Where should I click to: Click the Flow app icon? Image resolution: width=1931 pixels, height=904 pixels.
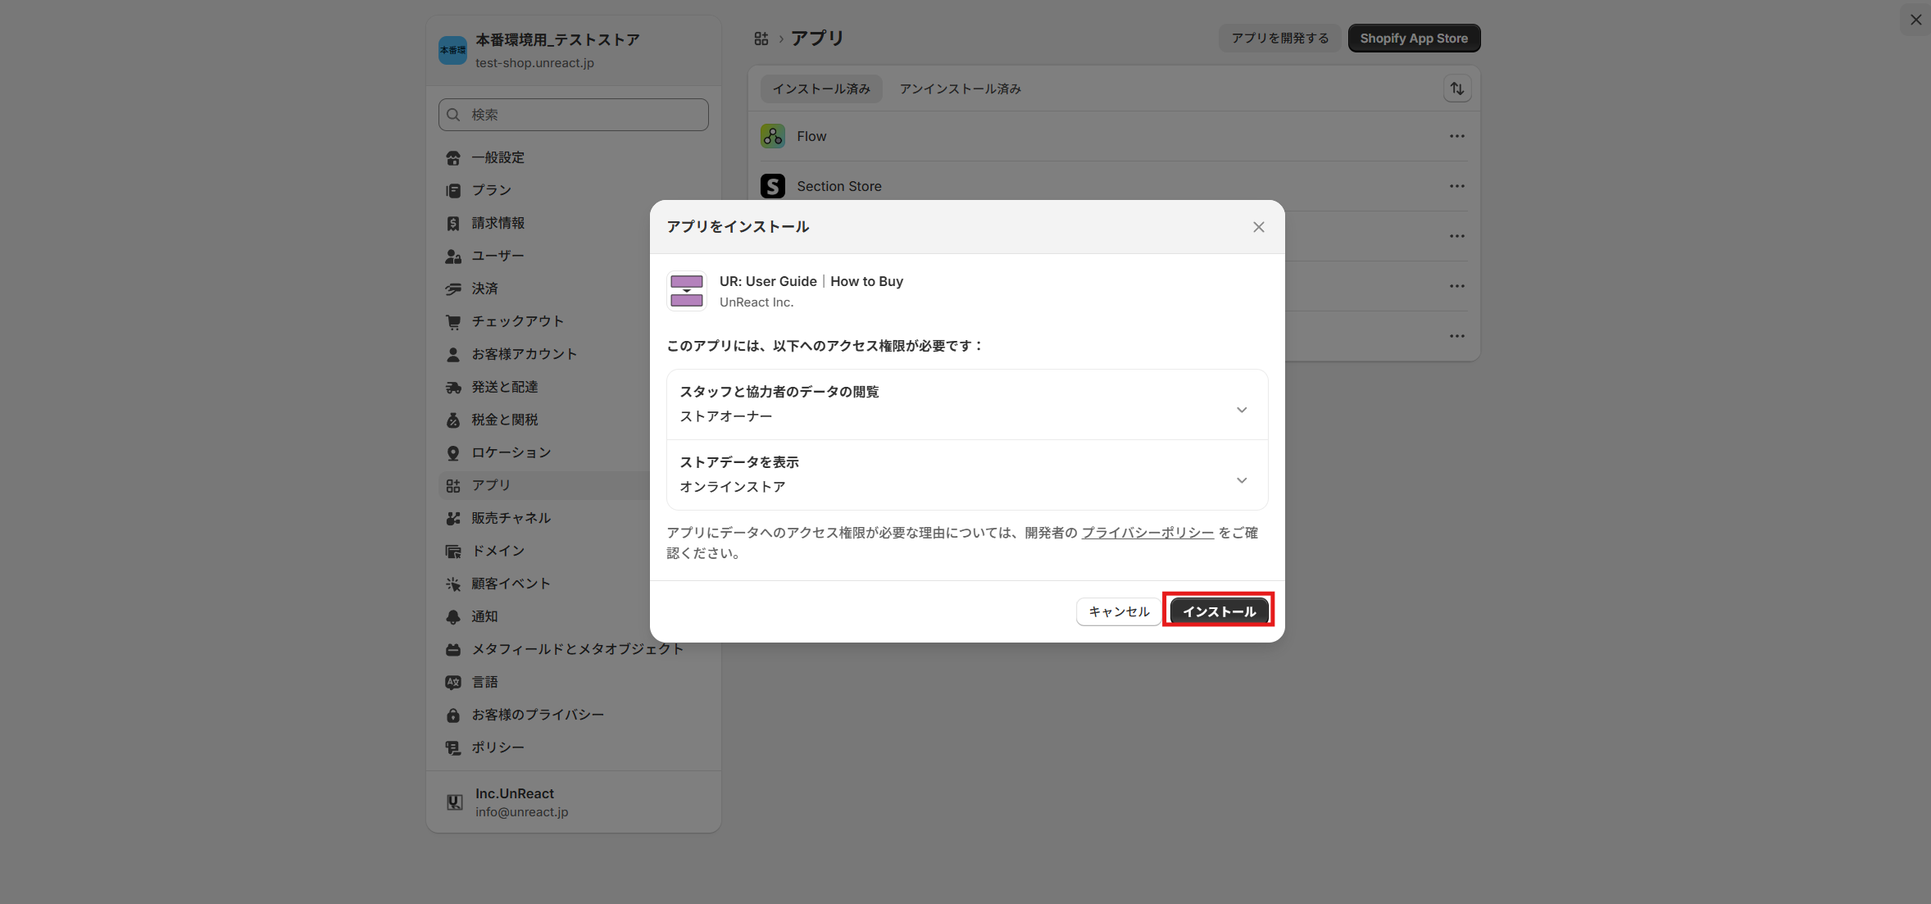(771, 135)
